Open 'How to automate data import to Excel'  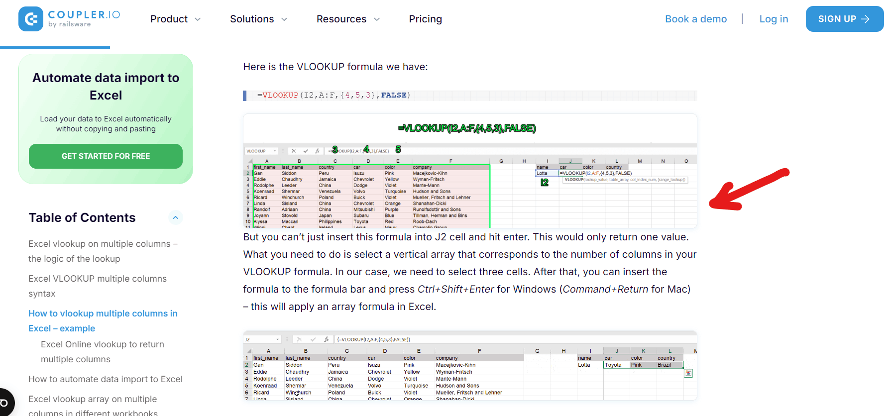pos(106,379)
